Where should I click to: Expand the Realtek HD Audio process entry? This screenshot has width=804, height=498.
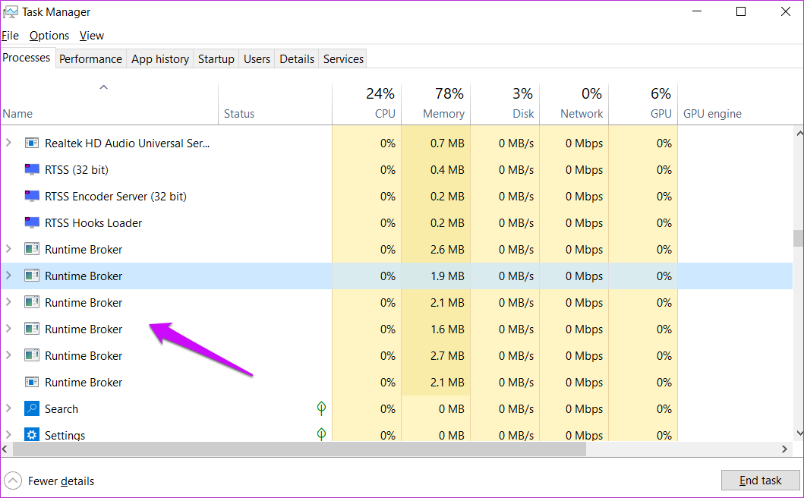[8, 143]
